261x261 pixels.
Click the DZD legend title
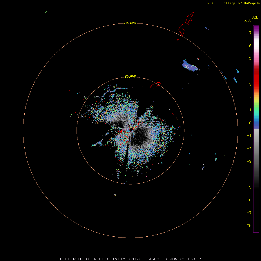(x=255, y=17)
